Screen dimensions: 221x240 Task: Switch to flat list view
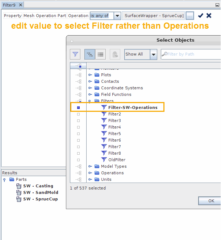[100, 54]
